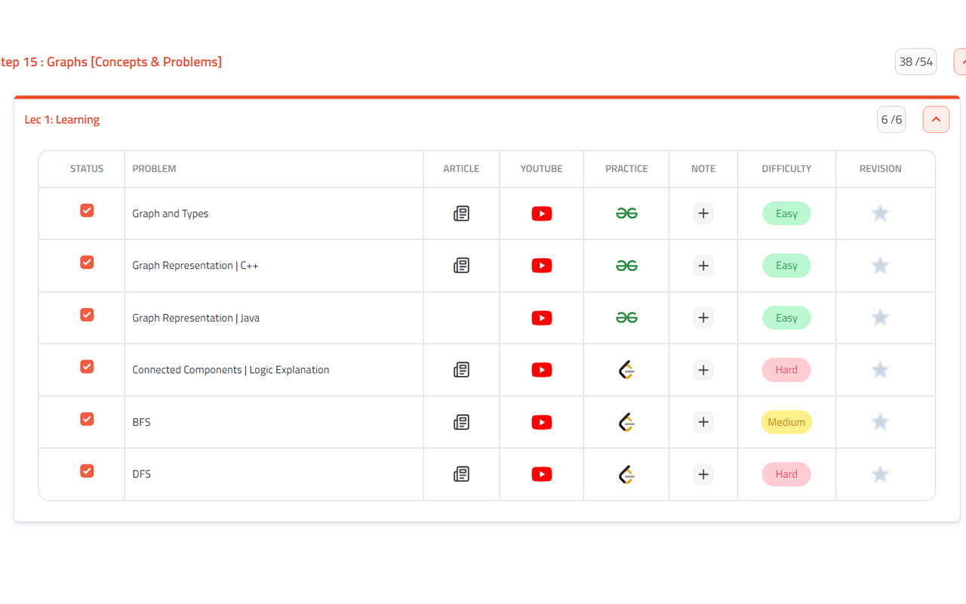Star DFS for revision
Screen dimensions: 966x604
[x=880, y=473]
